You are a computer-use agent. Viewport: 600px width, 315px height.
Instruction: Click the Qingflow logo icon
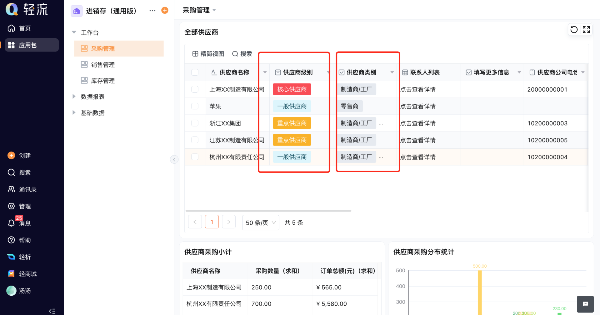pyautogui.click(x=12, y=9)
